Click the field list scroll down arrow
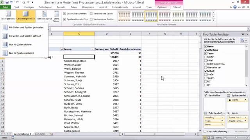250x140 pixels. click(246, 85)
